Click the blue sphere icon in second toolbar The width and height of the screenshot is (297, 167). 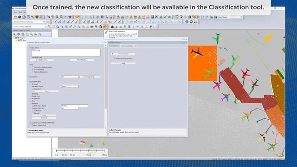187,22
